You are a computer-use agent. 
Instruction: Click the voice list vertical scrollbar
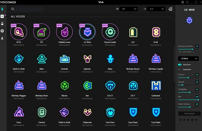[174, 64]
